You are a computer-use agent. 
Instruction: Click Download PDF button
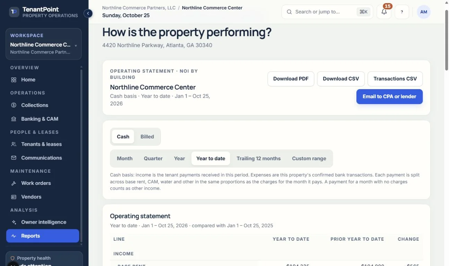(291, 79)
